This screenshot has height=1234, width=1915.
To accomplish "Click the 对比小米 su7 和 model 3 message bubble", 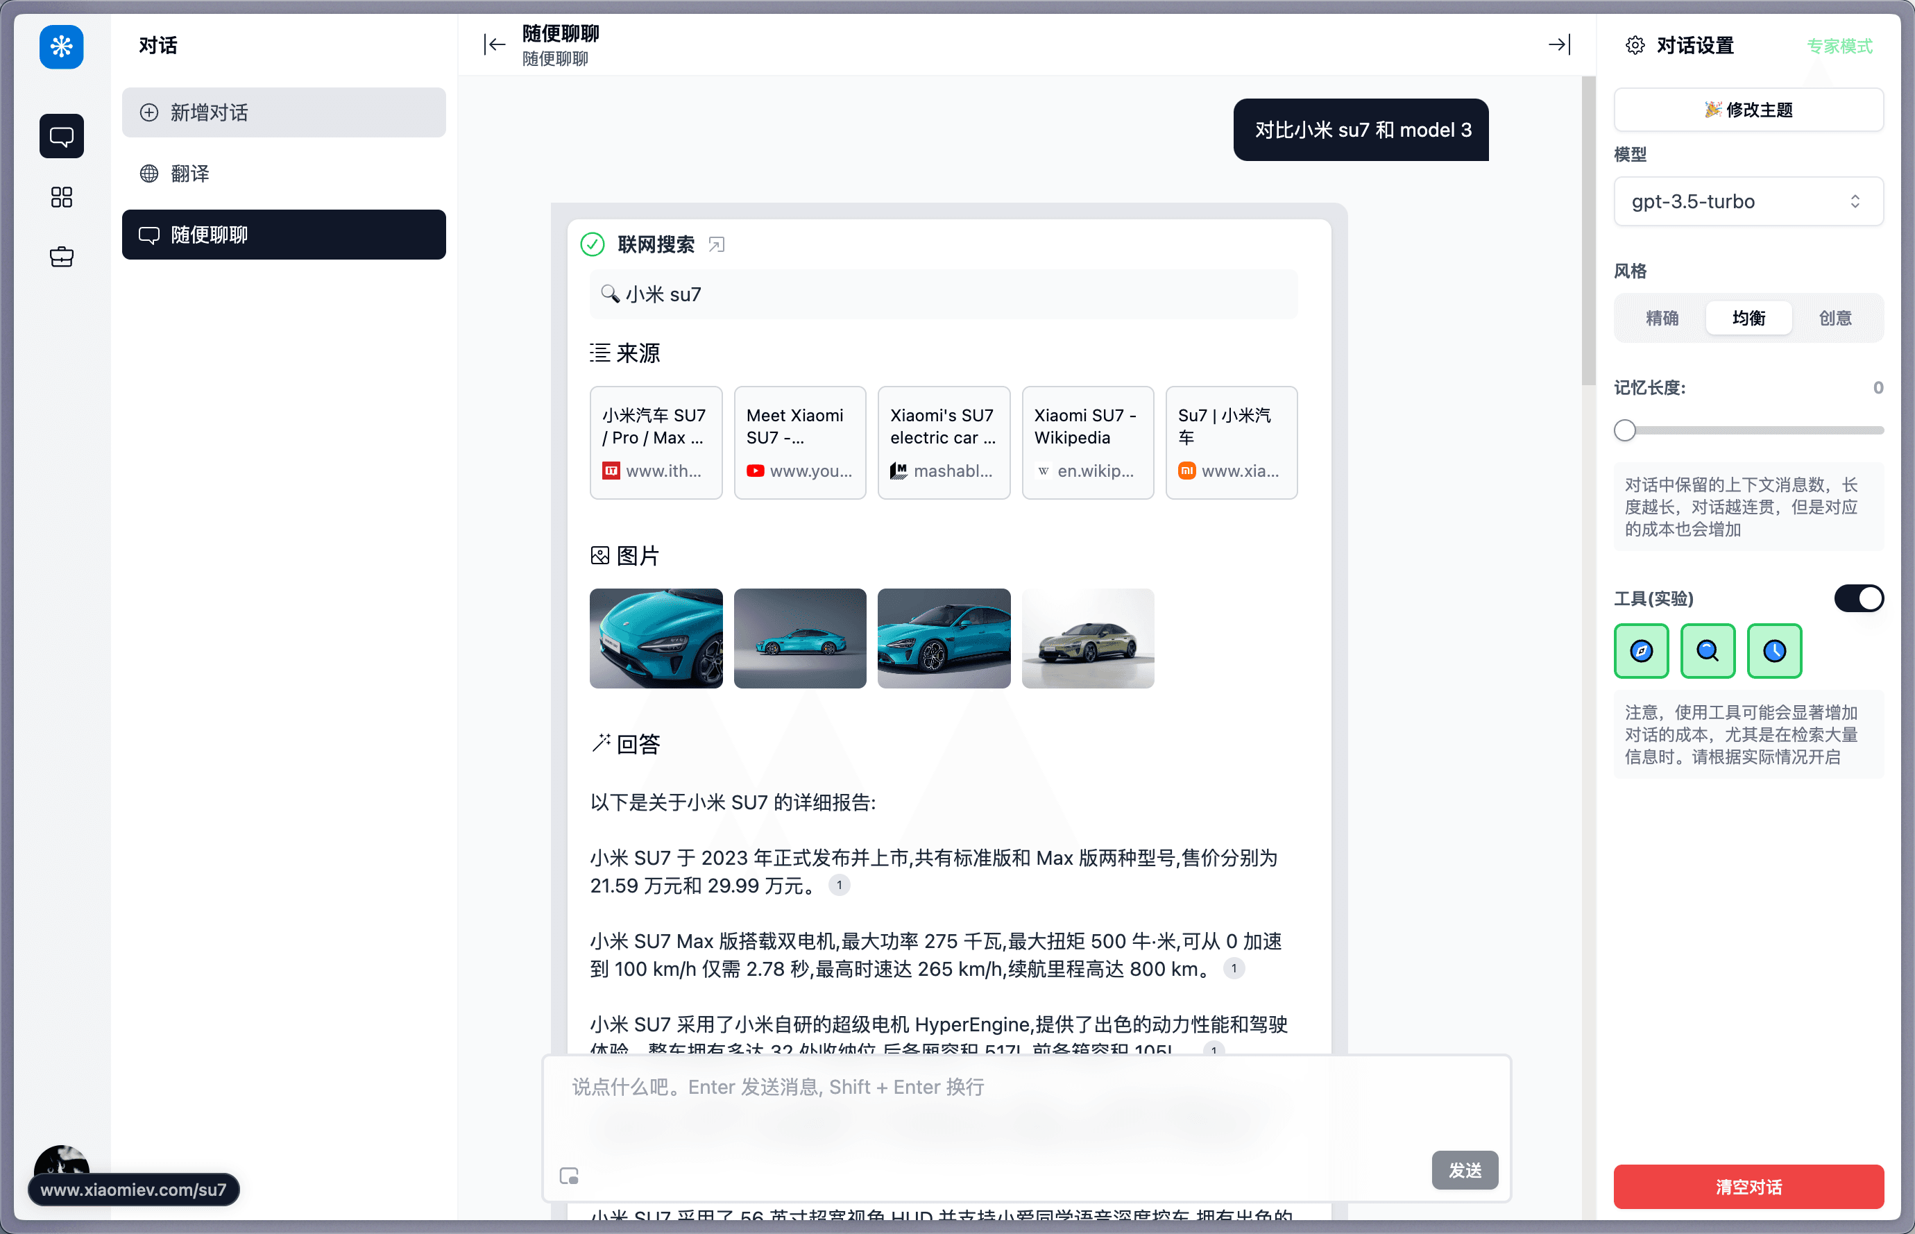I will [x=1360, y=130].
